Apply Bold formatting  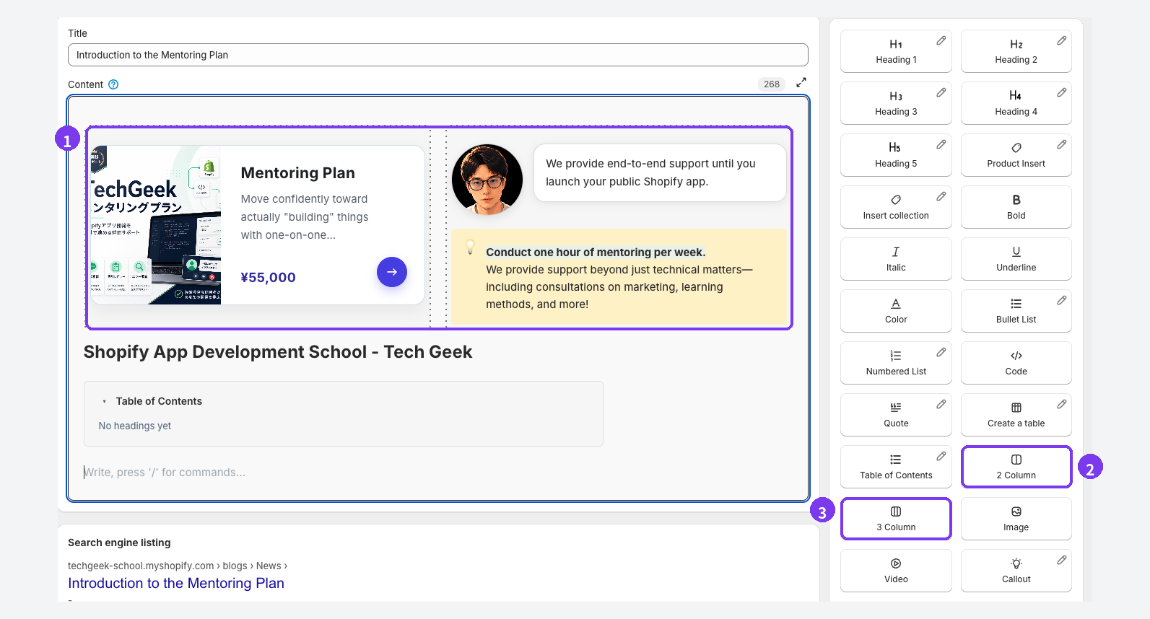click(x=1016, y=207)
